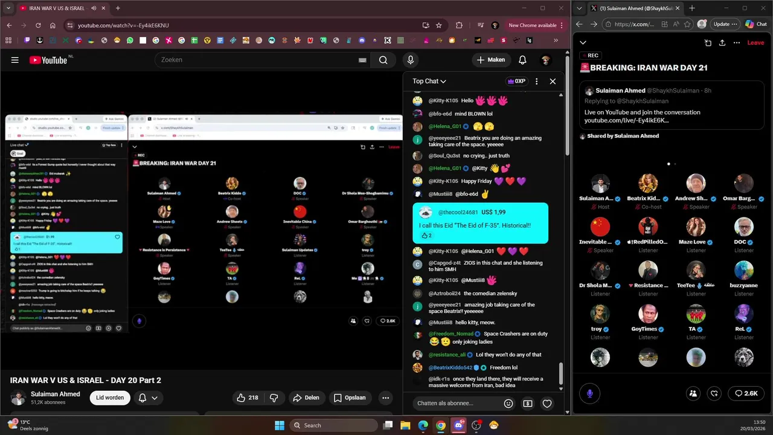Expand the Top Chat mode dropdown
The width and height of the screenshot is (773, 435).
point(429,81)
